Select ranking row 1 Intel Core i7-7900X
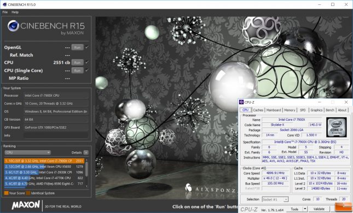This screenshot has width=353, height=213. click(x=44, y=161)
